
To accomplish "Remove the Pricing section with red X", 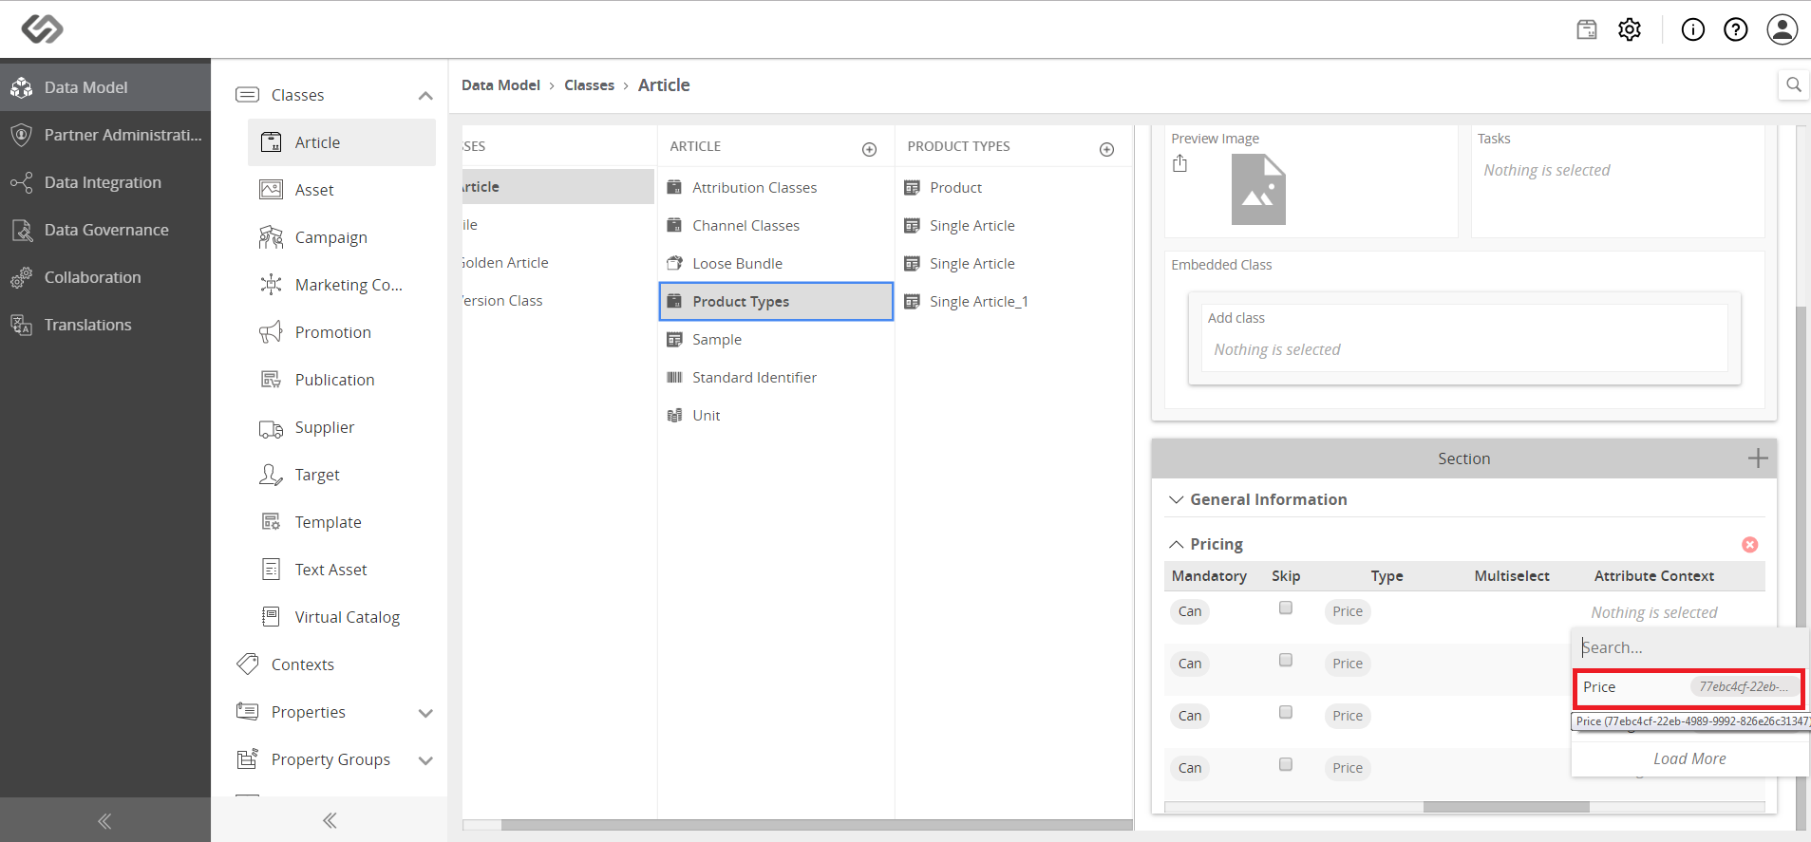I will [1750, 544].
